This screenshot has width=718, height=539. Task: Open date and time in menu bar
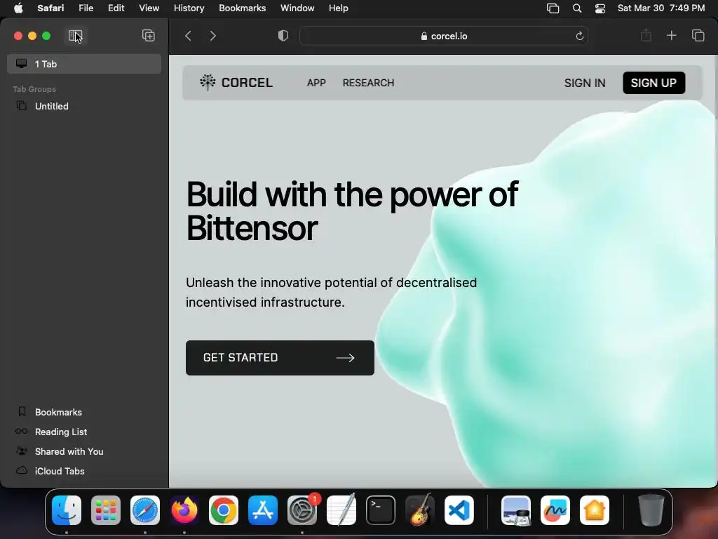pos(661,8)
